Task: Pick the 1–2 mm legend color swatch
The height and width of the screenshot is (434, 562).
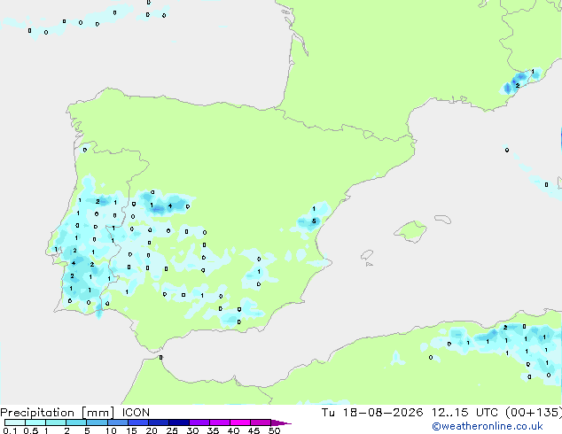Action: tap(56, 422)
